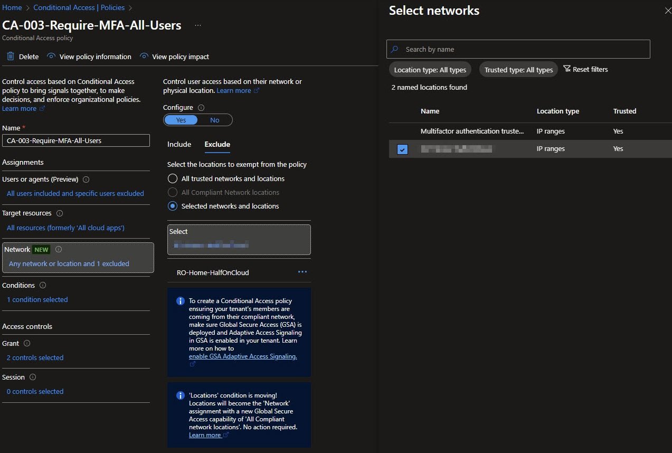Switch to the Include tab
Viewport: 672px width, 453px height.
click(179, 144)
